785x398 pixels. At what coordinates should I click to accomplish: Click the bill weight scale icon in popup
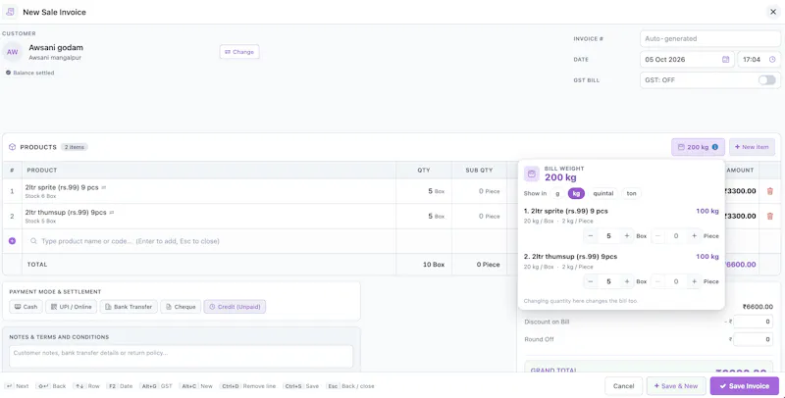coord(532,174)
